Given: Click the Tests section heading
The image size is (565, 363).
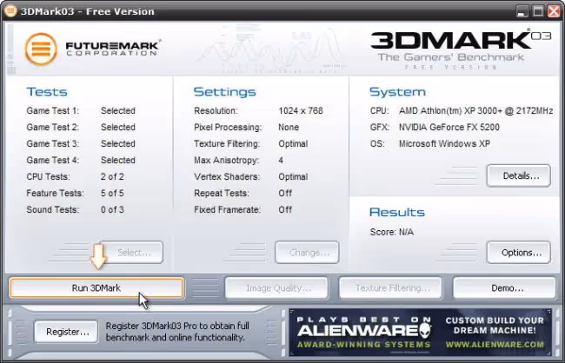Looking at the screenshot, I should tap(47, 92).
